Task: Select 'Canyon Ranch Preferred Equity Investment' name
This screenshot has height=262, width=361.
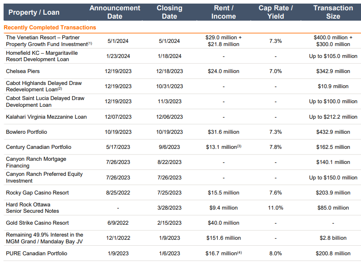Action: 44,177
